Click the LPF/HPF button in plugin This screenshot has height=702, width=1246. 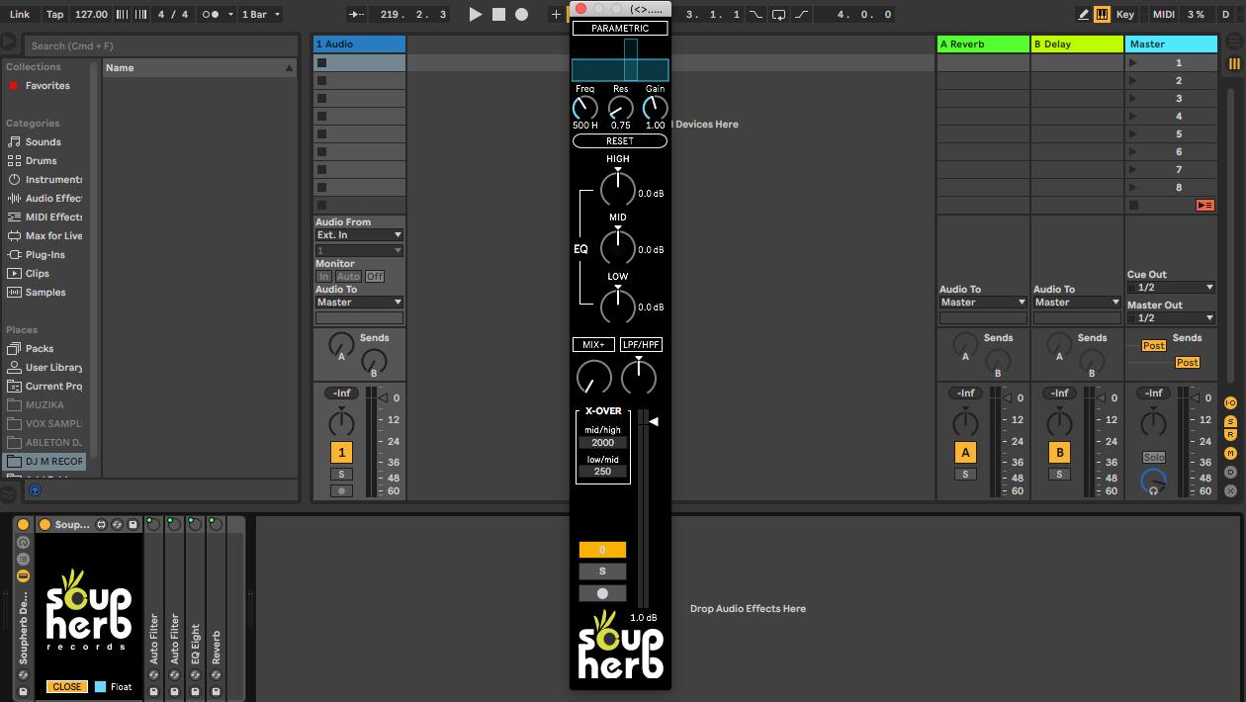[x=641, y=345]
